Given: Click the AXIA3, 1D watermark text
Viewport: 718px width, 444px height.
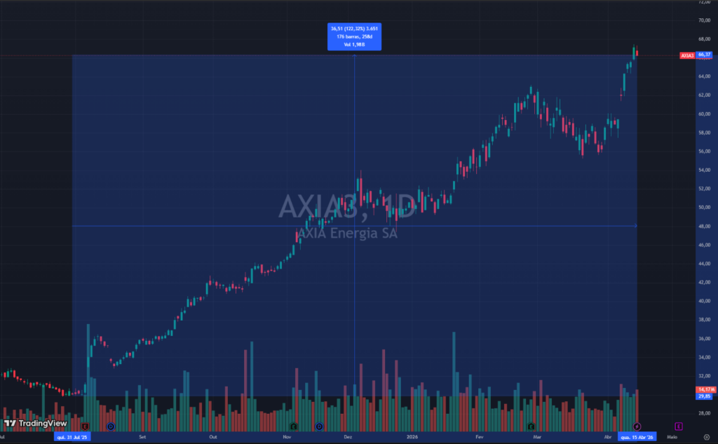Looking at the screenshot, I should pyautogui.click(x=347, y=207).
